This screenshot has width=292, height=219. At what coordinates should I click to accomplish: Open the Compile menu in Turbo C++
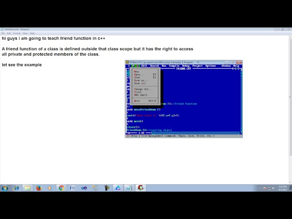[174, 66]
